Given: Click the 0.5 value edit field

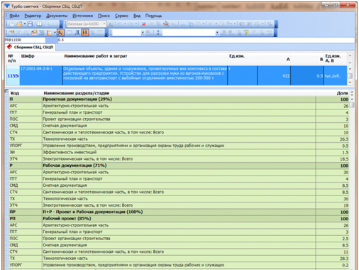Looking at the screenshot, I should pos(206,40).
